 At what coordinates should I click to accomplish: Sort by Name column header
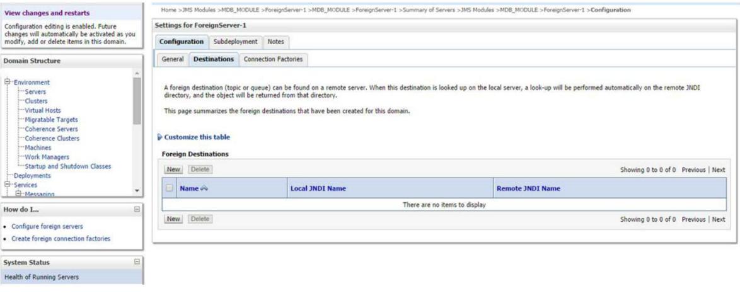[189, 188]
